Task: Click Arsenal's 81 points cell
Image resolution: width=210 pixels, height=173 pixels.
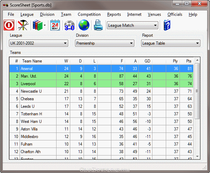Action: coord(187,69)
